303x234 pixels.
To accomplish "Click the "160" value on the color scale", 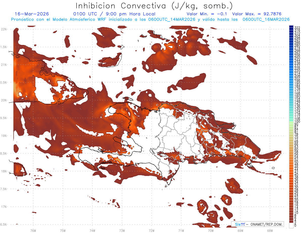I will click(297, 96).
